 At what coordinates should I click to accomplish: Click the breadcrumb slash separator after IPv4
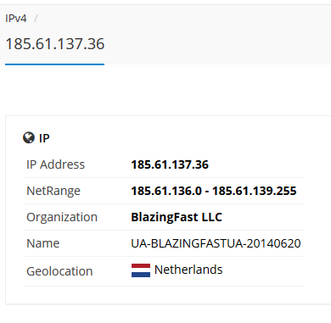(36, 19)
